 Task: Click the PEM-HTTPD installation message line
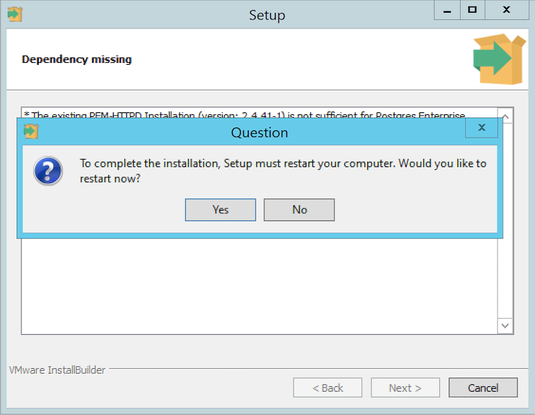tap(245, 115)
